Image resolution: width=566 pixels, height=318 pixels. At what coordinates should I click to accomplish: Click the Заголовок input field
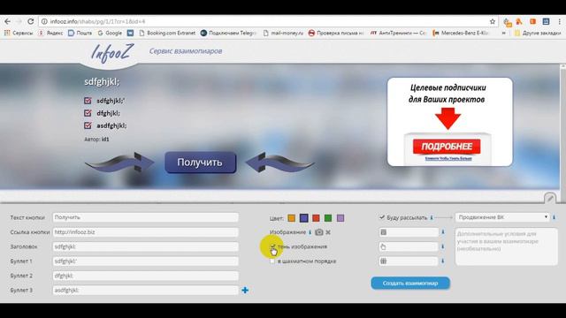pos(145,246)
